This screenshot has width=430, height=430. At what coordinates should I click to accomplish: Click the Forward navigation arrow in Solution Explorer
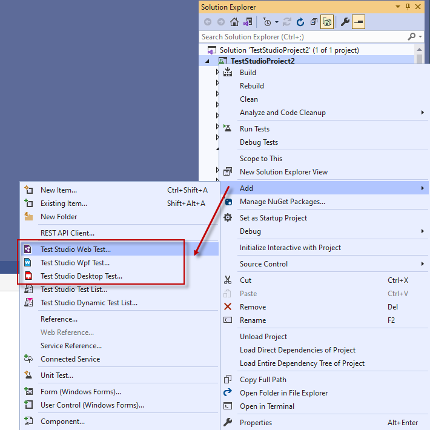pyautogui.click(x=221, y=22)
